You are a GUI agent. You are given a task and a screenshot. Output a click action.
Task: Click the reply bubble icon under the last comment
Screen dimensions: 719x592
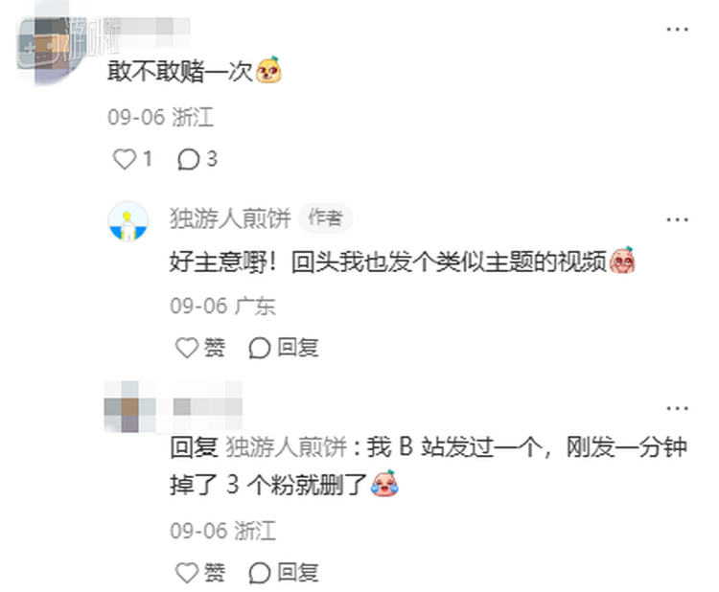(260, 573)
